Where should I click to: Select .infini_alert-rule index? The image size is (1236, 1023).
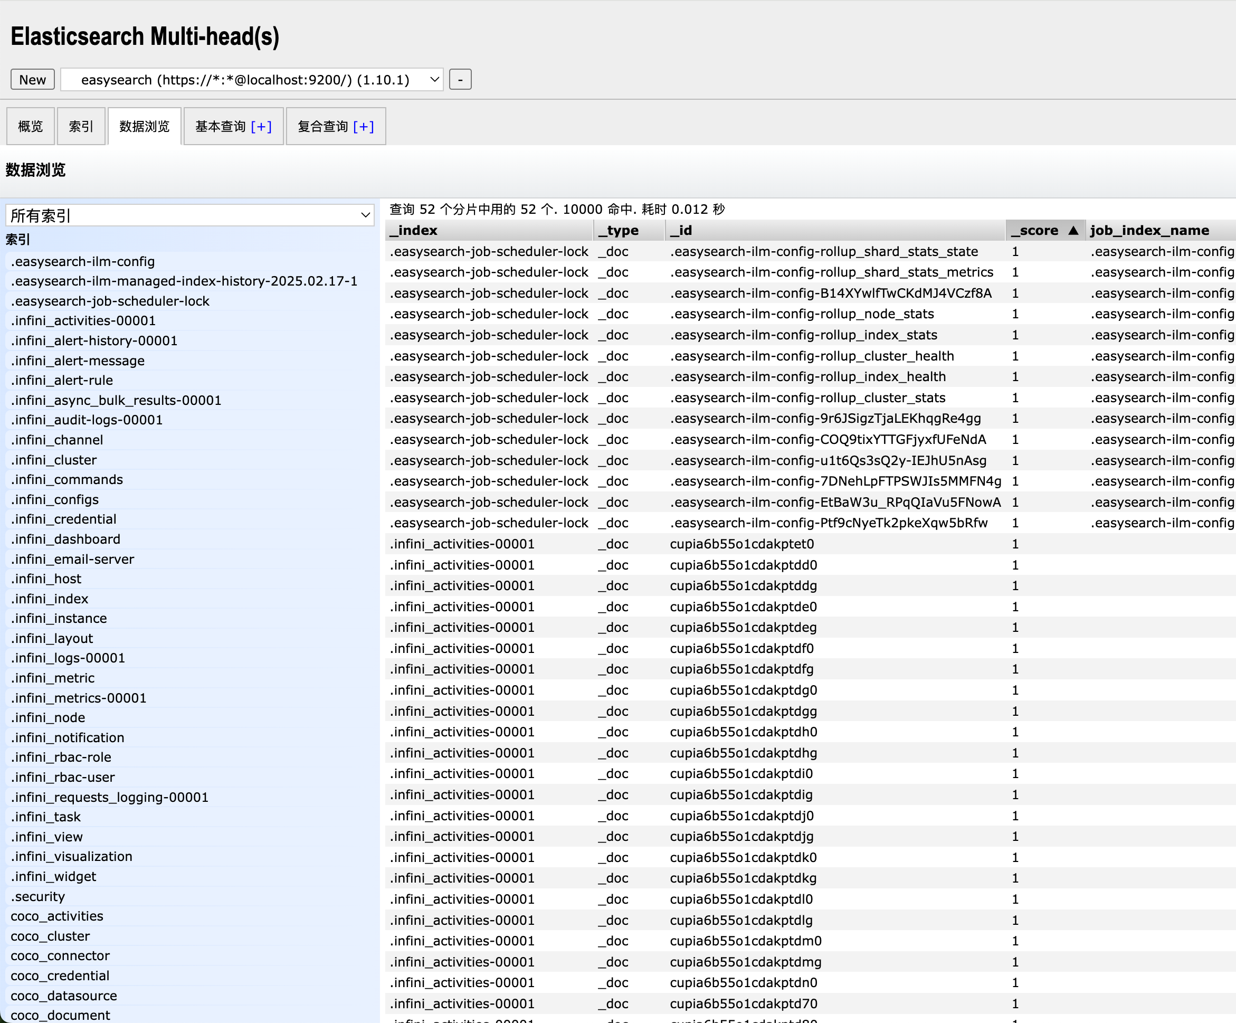[x=189, y=380]
